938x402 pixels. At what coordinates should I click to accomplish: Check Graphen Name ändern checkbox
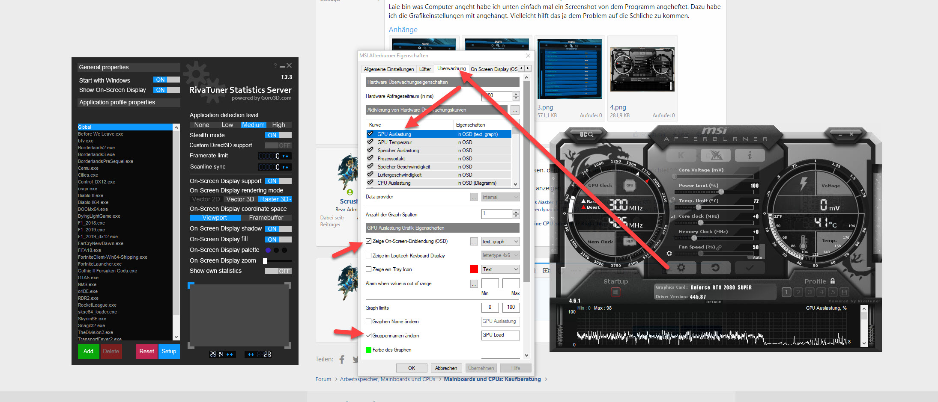pos(368,322)
